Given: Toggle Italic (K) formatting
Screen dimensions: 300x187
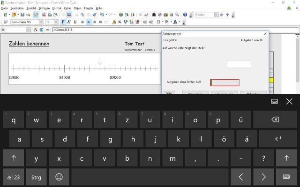Looking at the screenshot, I should click(69, 22).
